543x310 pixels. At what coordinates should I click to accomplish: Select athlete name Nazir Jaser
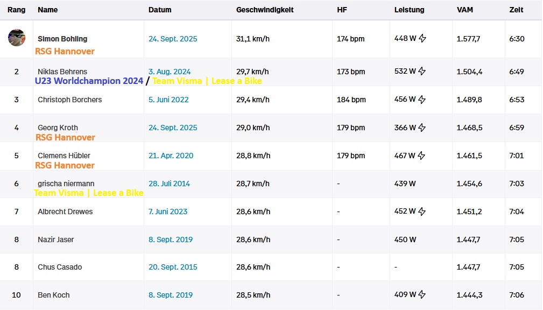(x=55, y=239)
